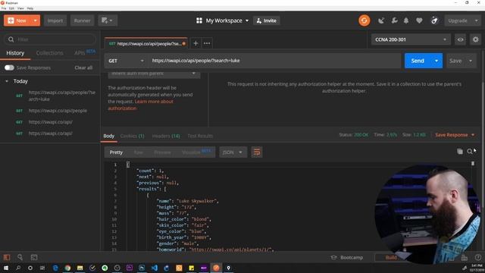This screenshot has width=485, height=273.
Task: Open the notifications bell
Action: [406, 20]
